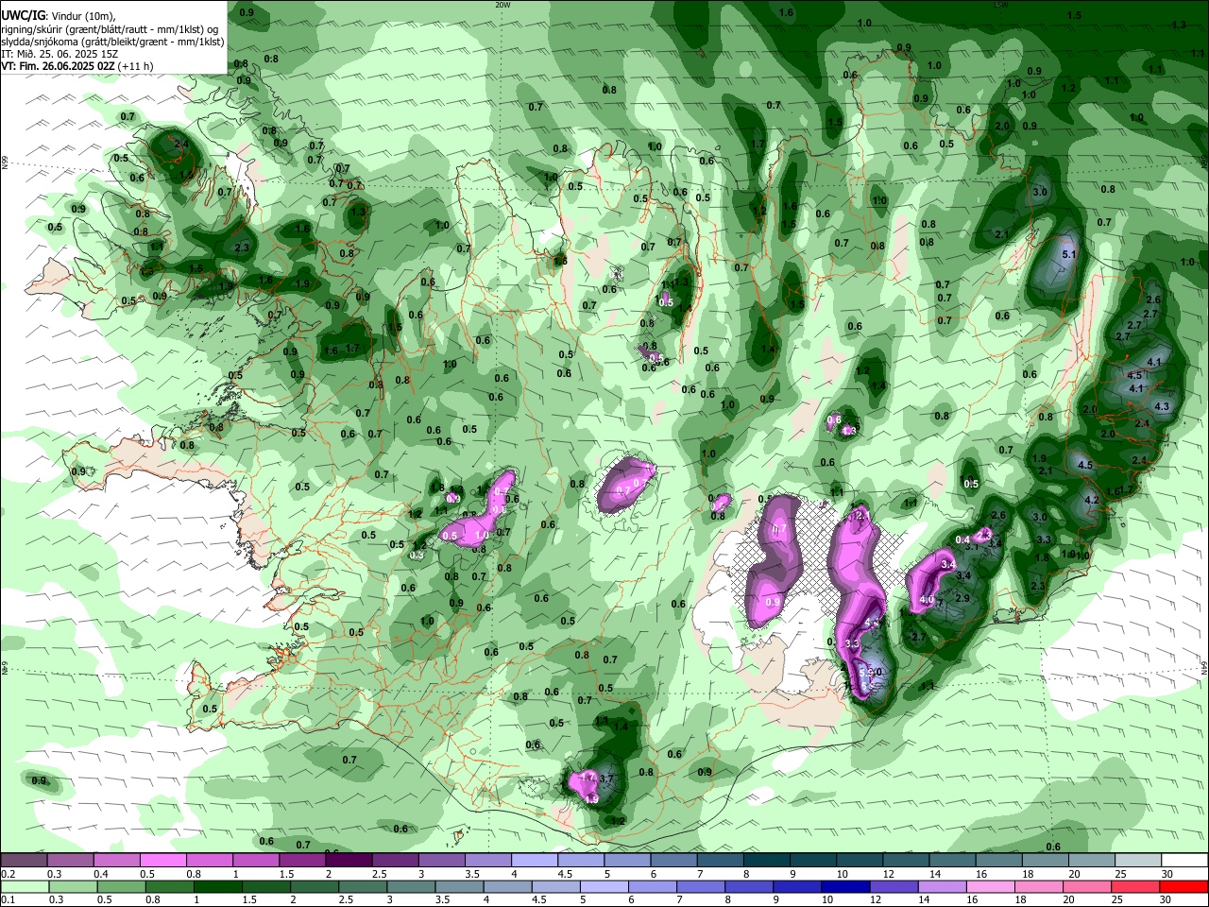
Task: Click the upper legend swatch labelled 0.5 (bright pink)
Action: tap(162, 861)
